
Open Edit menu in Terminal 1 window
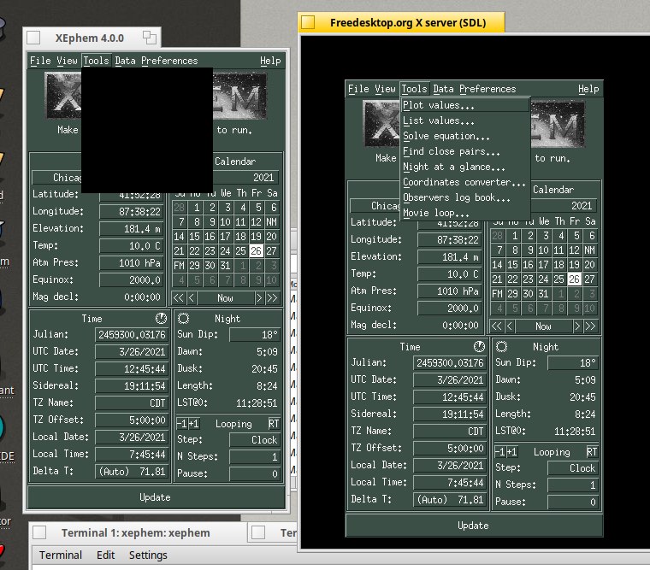click(106, 555)
